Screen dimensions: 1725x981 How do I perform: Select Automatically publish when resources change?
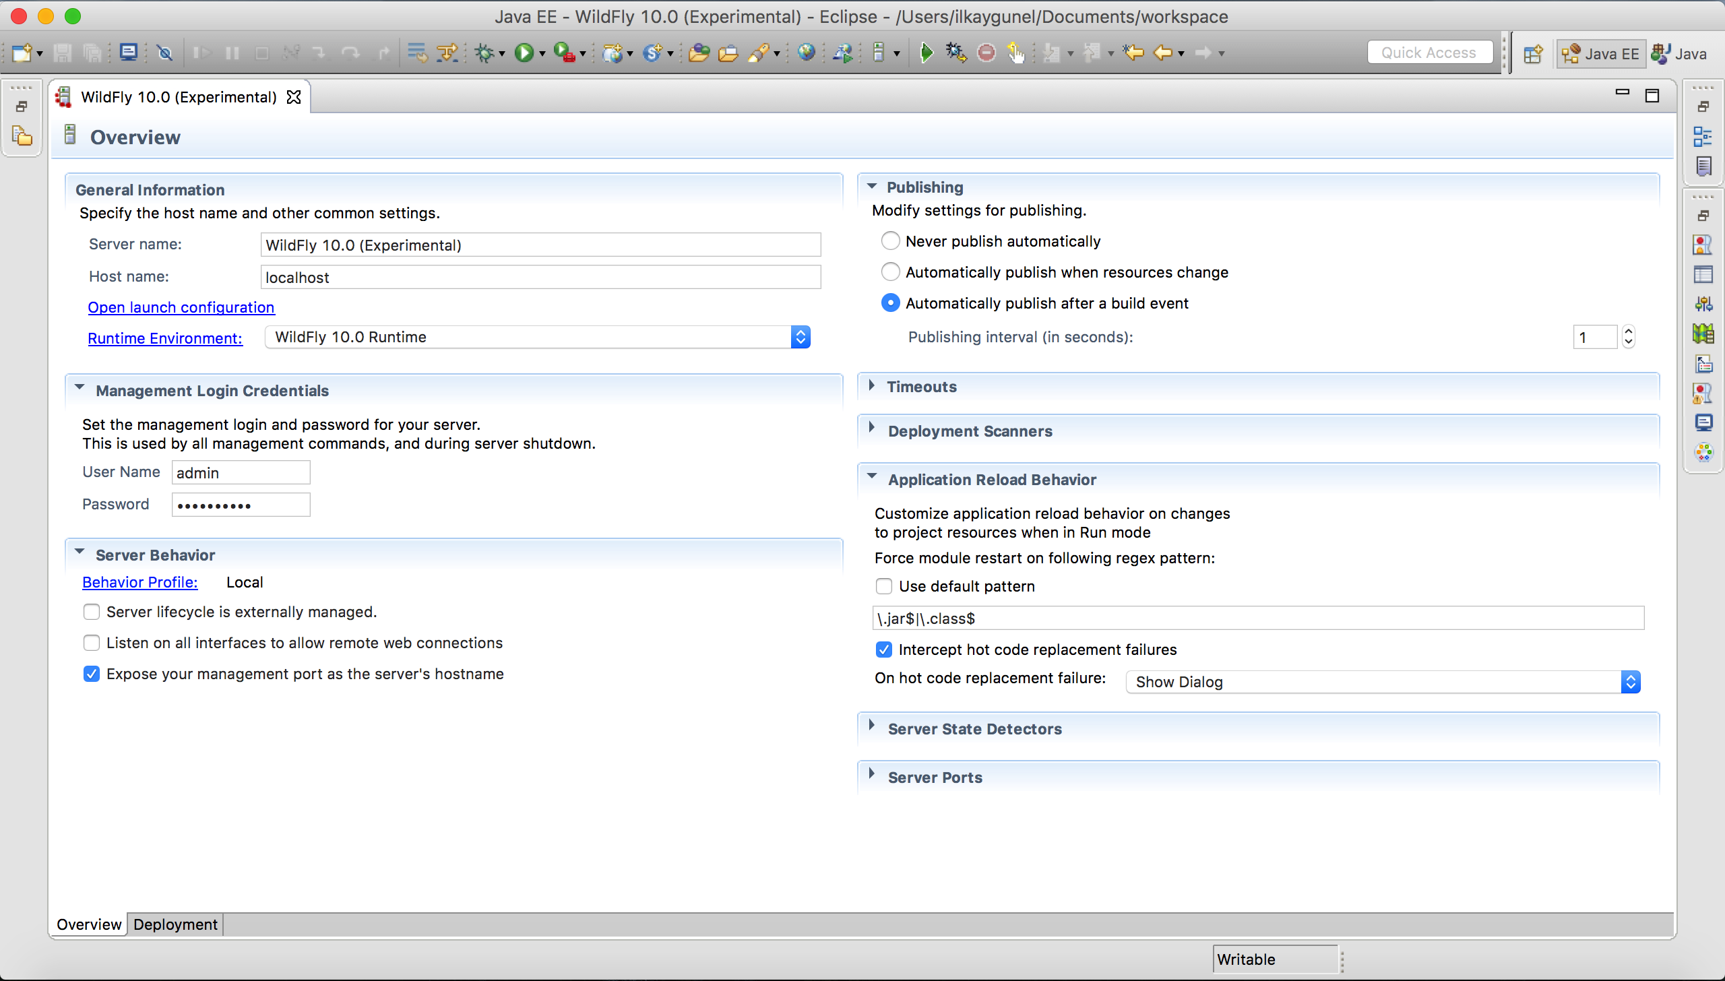(891, 272)
